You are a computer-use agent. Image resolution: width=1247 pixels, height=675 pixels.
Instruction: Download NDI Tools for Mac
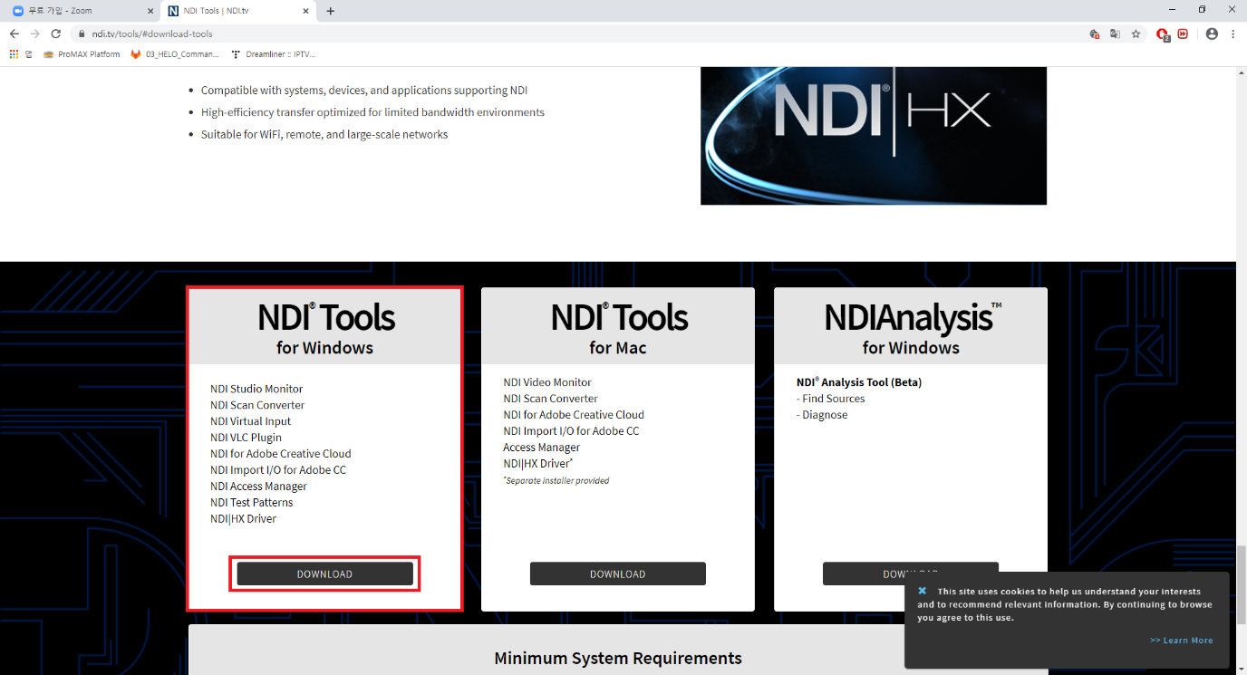617,574
